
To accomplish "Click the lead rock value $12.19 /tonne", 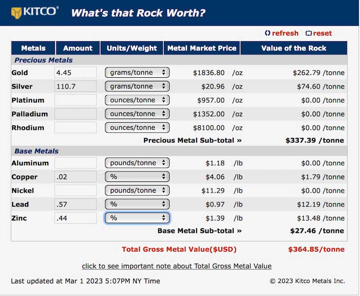I will pyautogui.click(x=320, y=204).
